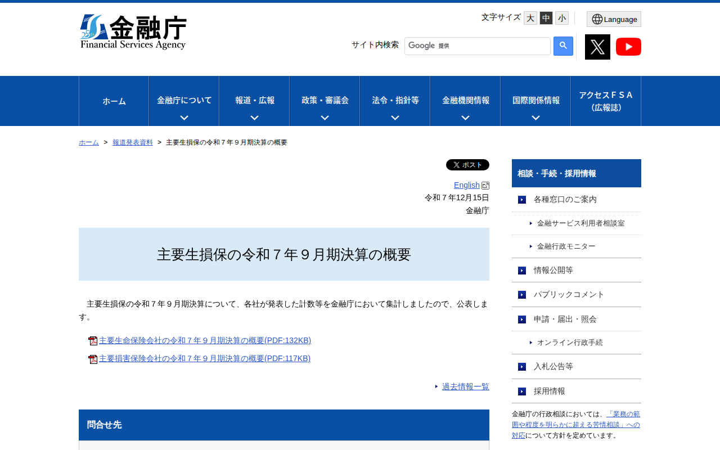Open the X (Twitter) social icon
This screenshot has width=720, height=450.
point(597,47)
